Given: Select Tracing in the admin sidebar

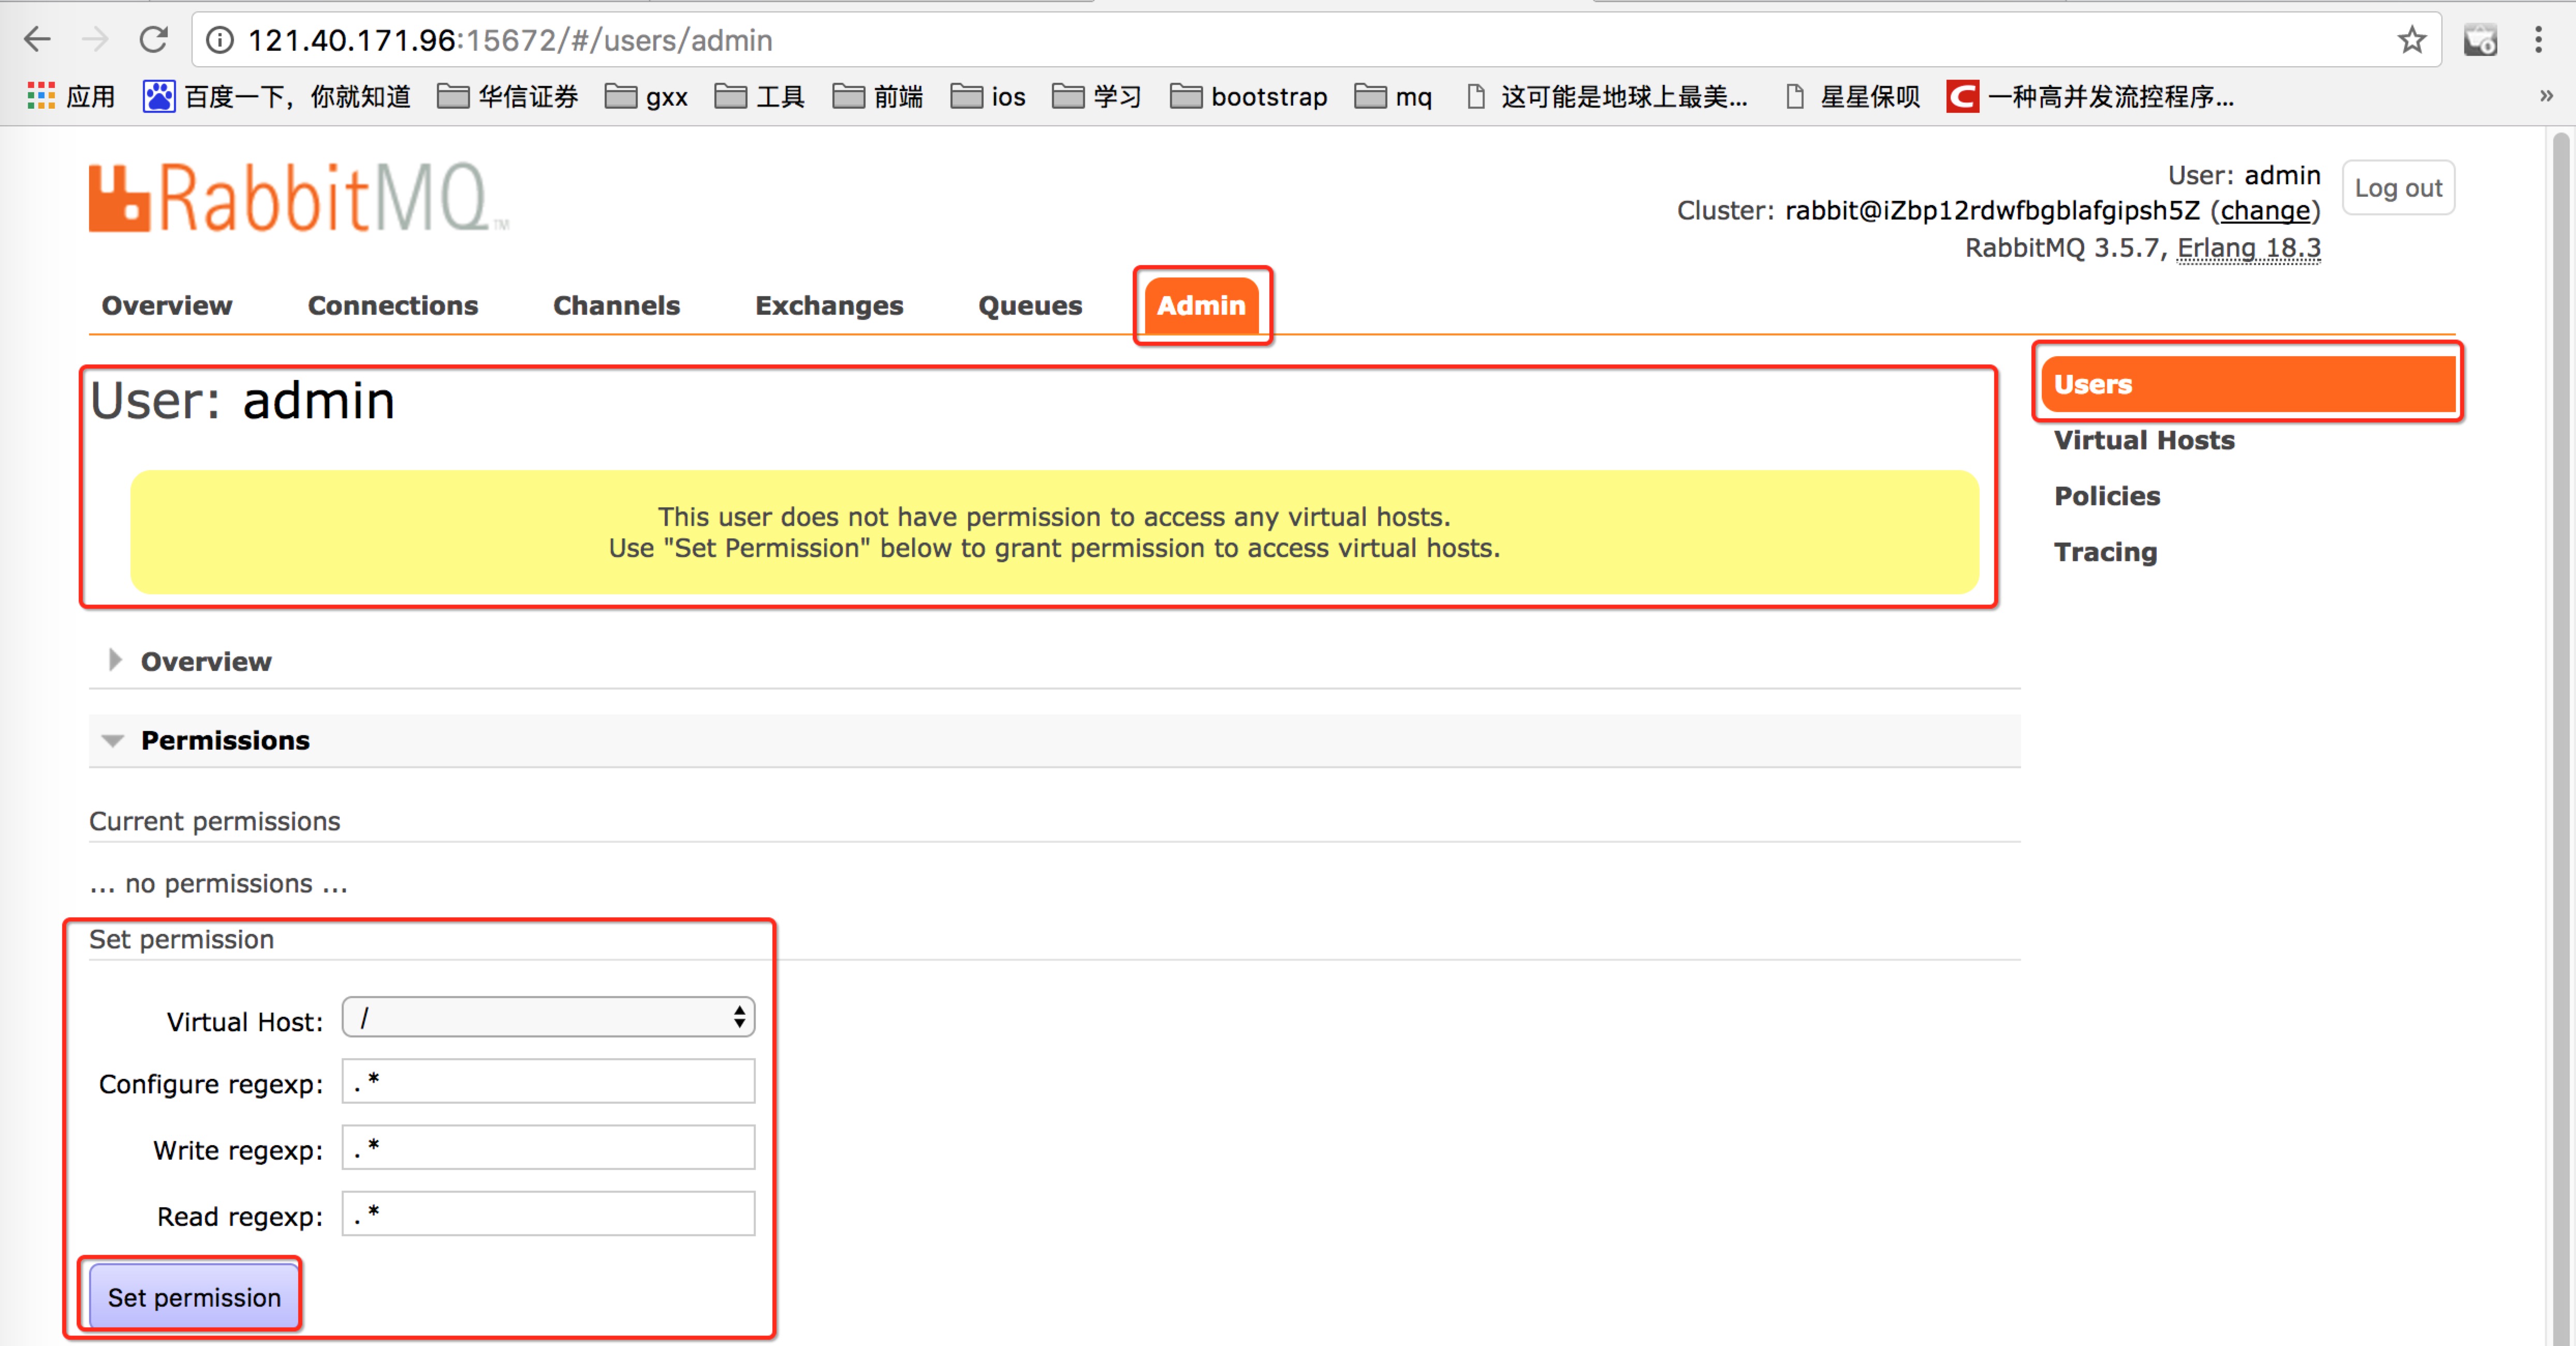Looking at the screenshot, I should 2105,552.
